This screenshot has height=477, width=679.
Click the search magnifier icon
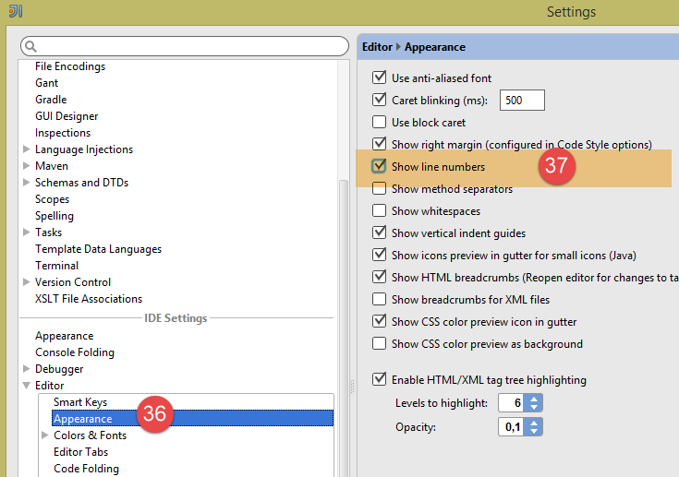click(30, 46)
